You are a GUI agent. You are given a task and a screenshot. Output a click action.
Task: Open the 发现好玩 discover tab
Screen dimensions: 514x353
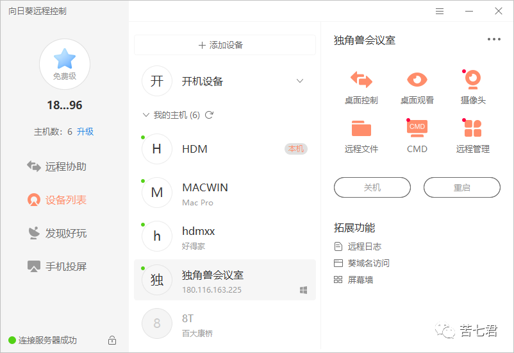pos(56,233)
